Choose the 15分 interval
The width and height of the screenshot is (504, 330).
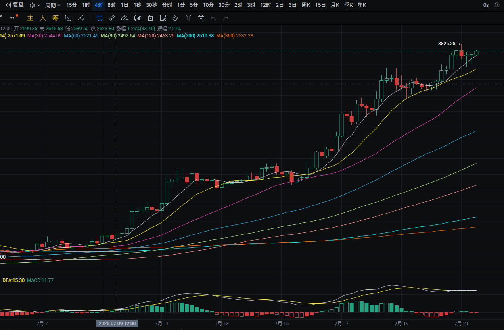coord(72,5)
